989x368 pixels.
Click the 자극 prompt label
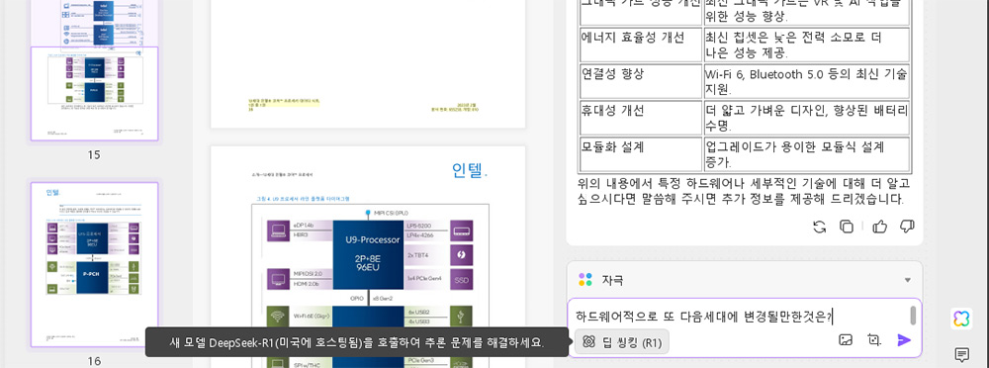(612, 280)
